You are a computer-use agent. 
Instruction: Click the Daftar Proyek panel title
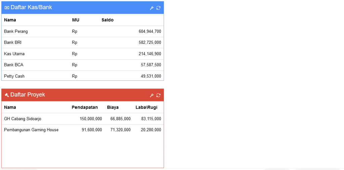28,95
